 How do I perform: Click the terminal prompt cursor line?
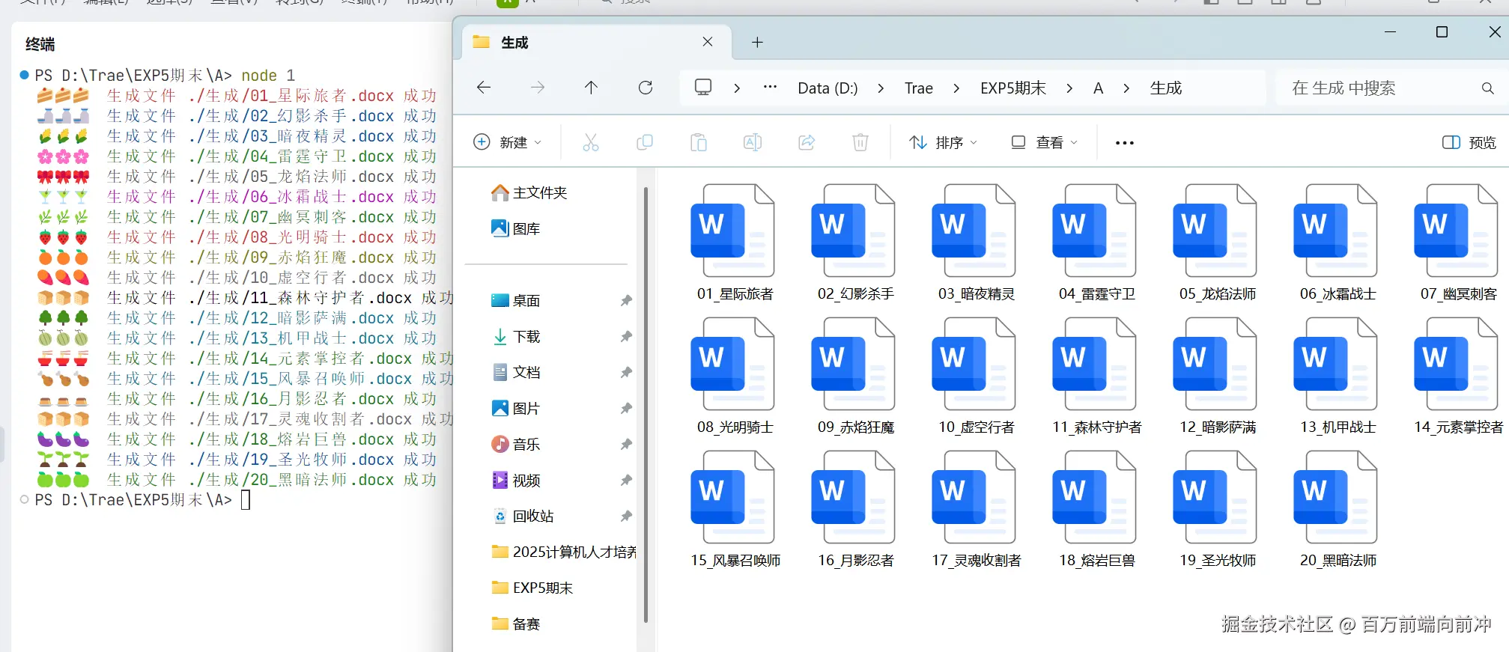point(142,500)
